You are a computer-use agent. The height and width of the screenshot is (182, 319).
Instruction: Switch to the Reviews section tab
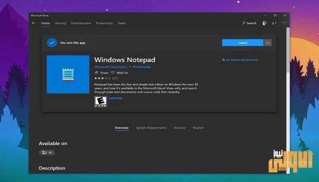pyautogui.click(x=180, y=128)
